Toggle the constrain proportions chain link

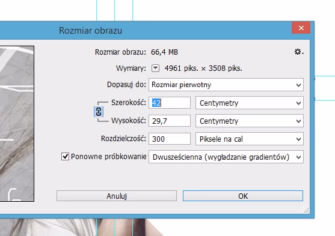point(99,112)
